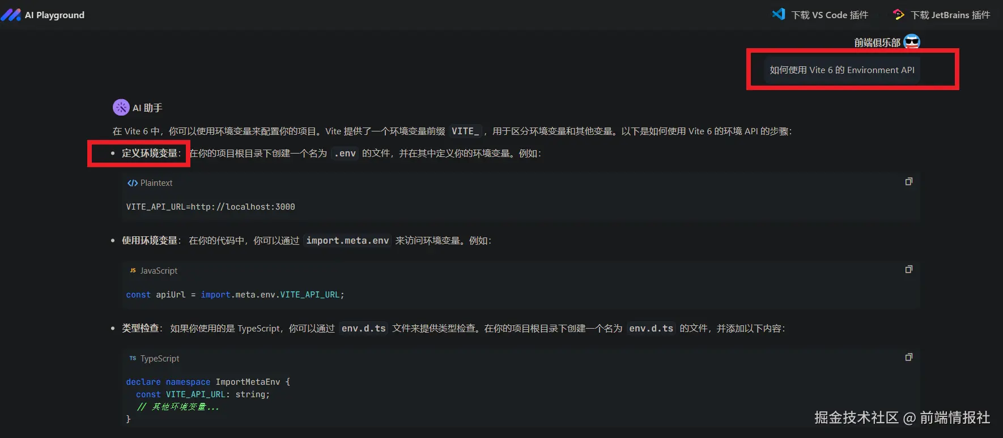Open the AI Playground title link
1003x438 pixels.
coord(54,15)
